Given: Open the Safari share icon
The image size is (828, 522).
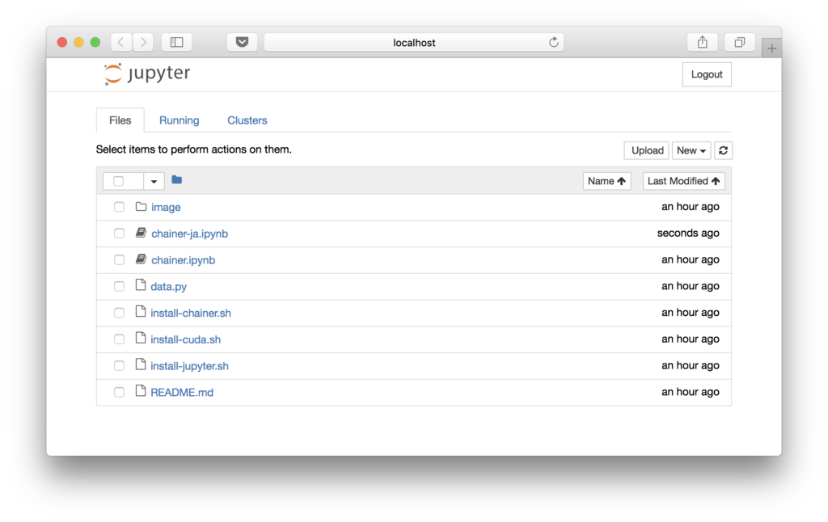Looking at the screenshot, I should pos(702,42).
